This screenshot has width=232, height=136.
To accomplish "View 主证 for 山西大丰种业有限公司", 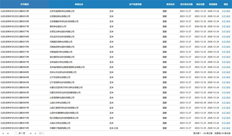I will (223, 102).
